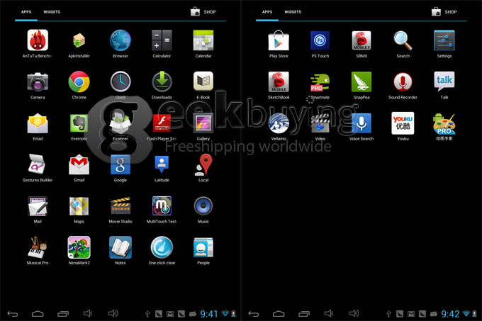Tap the volume down button on left screen
The width and height of the screenshot is (482, 321).
click(x=88, y=313)
